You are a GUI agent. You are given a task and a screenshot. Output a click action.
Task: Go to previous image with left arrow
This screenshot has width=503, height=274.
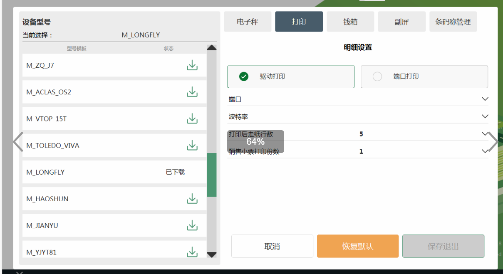pyautogui.click(x=18, y=142)
